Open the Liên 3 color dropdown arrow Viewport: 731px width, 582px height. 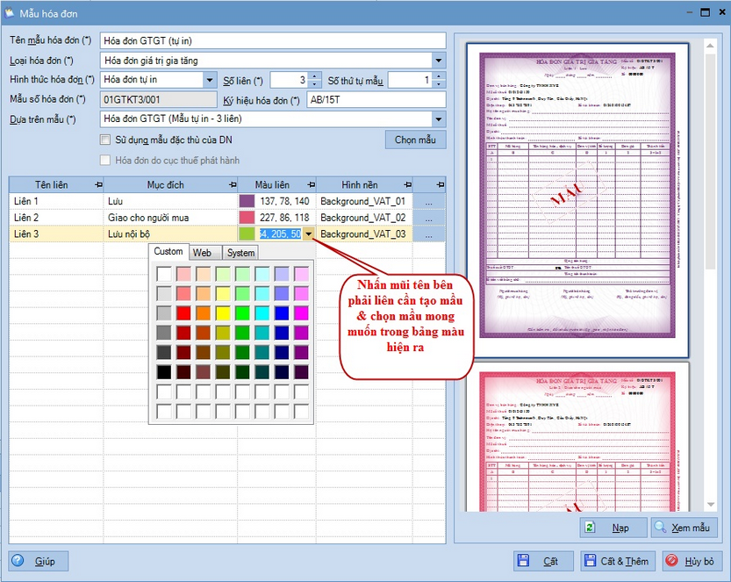pos(309,234)
